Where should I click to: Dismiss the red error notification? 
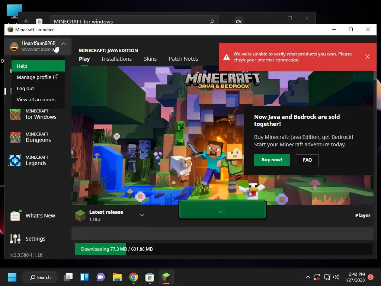(367, 57)
